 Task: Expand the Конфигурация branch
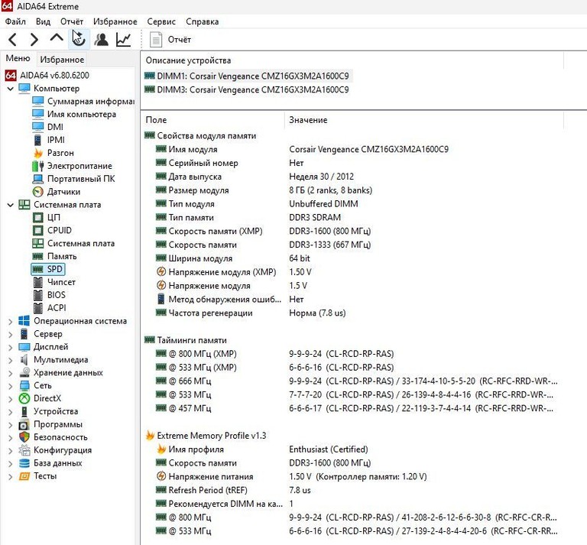point(11,450)
